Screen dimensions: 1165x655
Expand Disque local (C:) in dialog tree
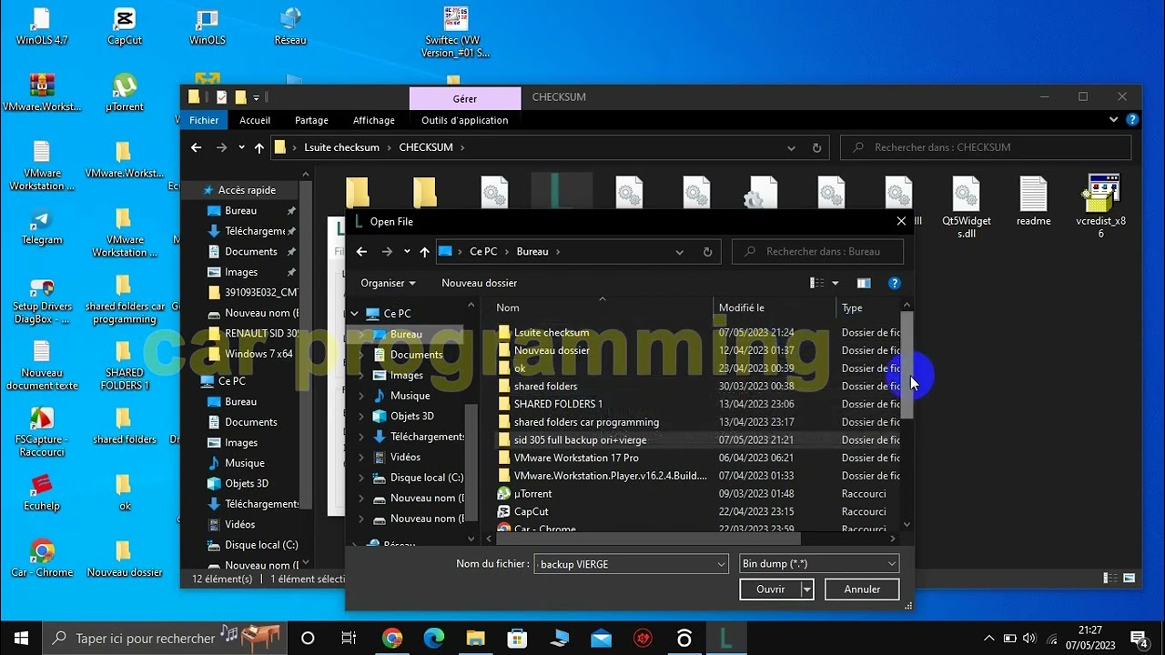pos(361,478)
